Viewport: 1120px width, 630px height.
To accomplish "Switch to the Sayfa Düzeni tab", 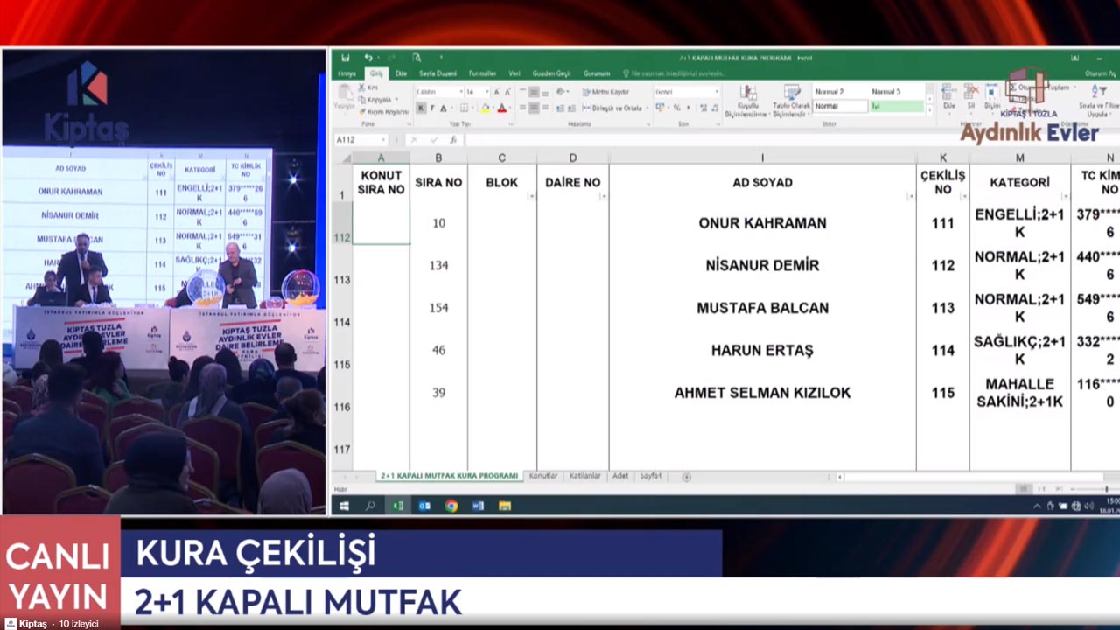I will 437,73.
